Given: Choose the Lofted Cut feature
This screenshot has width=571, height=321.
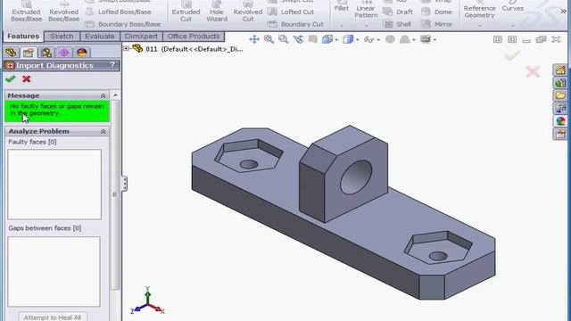Looking at the screenshot, I should [291, 12].
